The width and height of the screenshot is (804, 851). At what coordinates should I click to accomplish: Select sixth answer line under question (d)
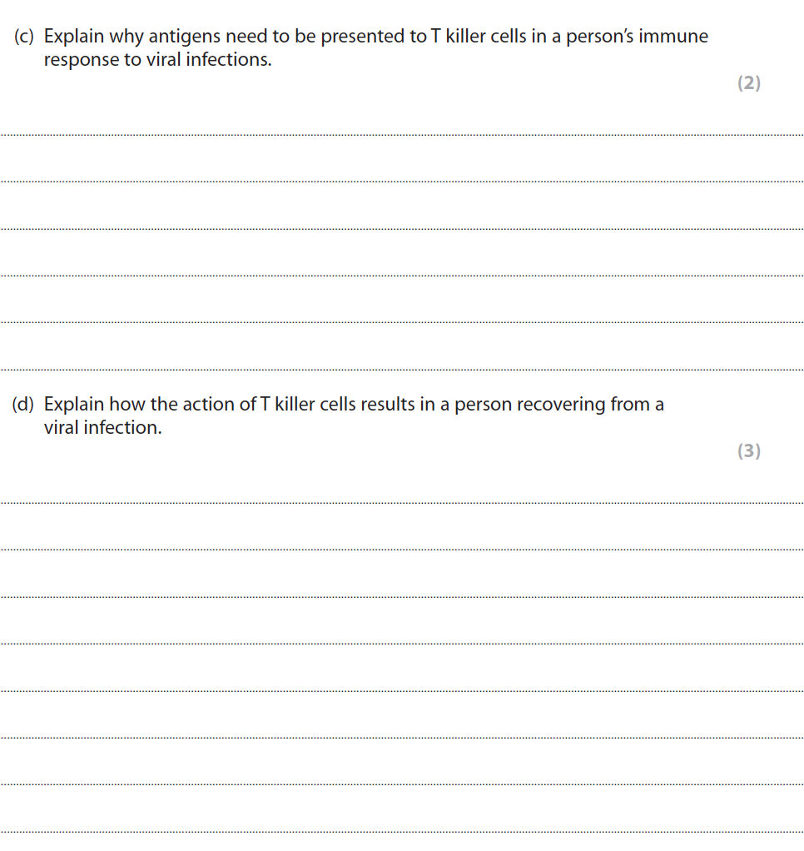(x=402, y=737)
